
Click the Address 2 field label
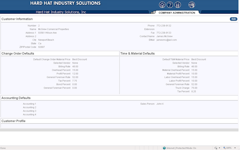pyautogui.click(x=31, y=36)
